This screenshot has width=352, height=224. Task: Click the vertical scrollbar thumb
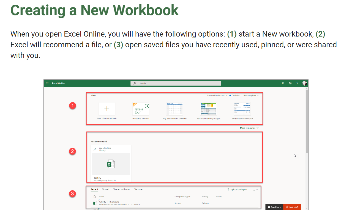point(307,121)
